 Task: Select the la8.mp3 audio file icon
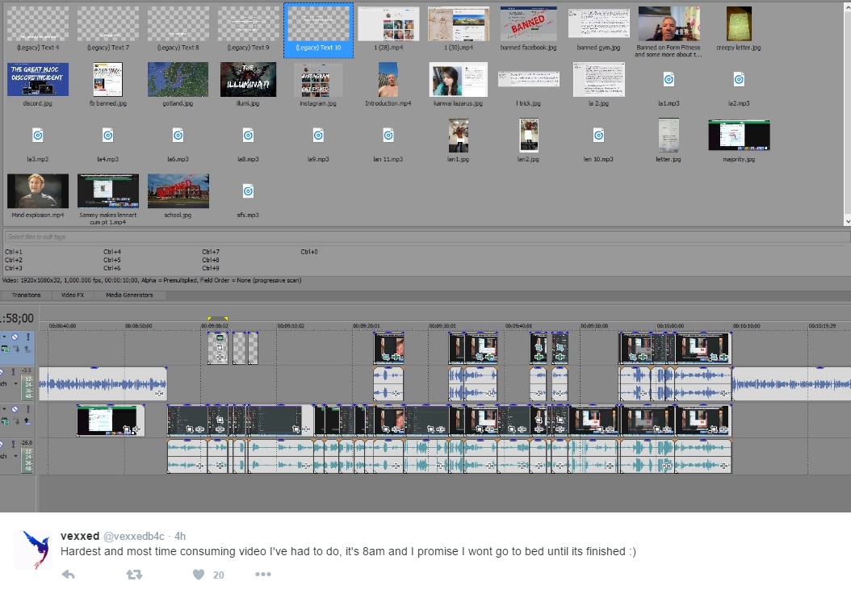(x=248, y=135)
